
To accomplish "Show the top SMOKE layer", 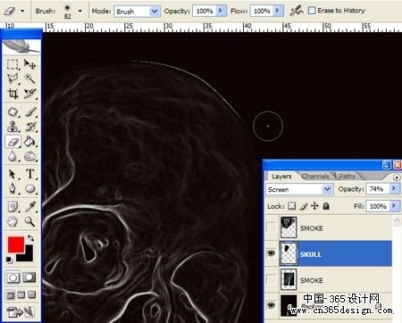I will (x=271, y=228).
